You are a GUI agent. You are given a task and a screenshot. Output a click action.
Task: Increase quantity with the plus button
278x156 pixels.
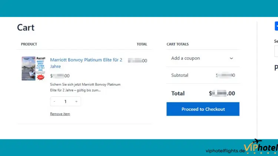pos(76,101)
